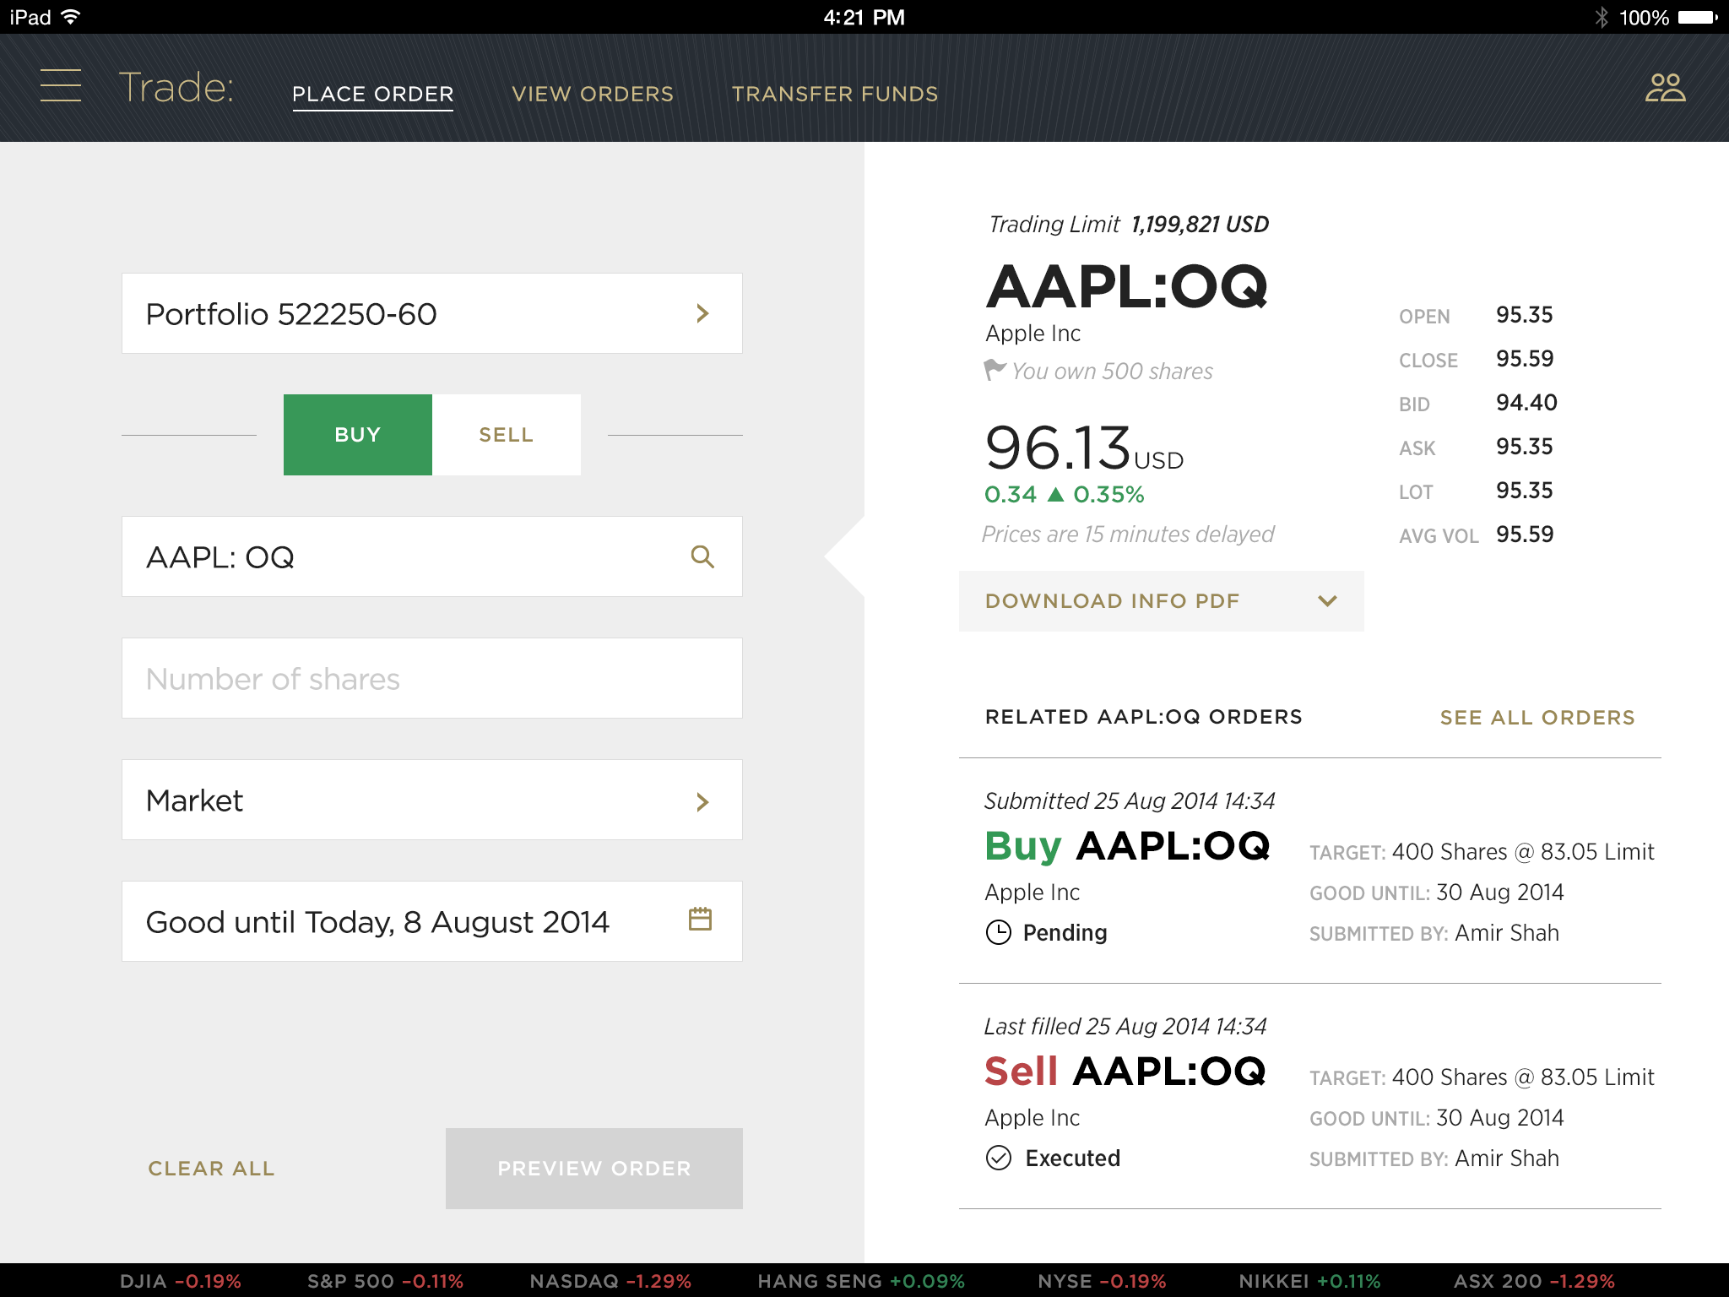Open the user accounts icon
The image size is (1729, 1297).
point(1665,87)
